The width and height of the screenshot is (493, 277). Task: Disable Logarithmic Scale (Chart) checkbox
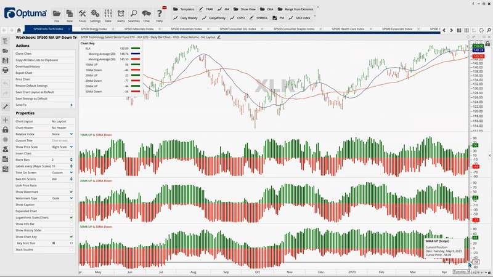click(71, 217)
